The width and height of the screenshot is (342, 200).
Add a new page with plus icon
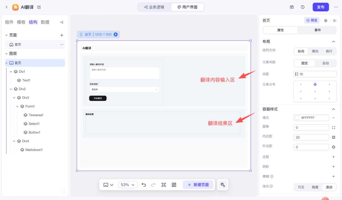pos(62,35)
